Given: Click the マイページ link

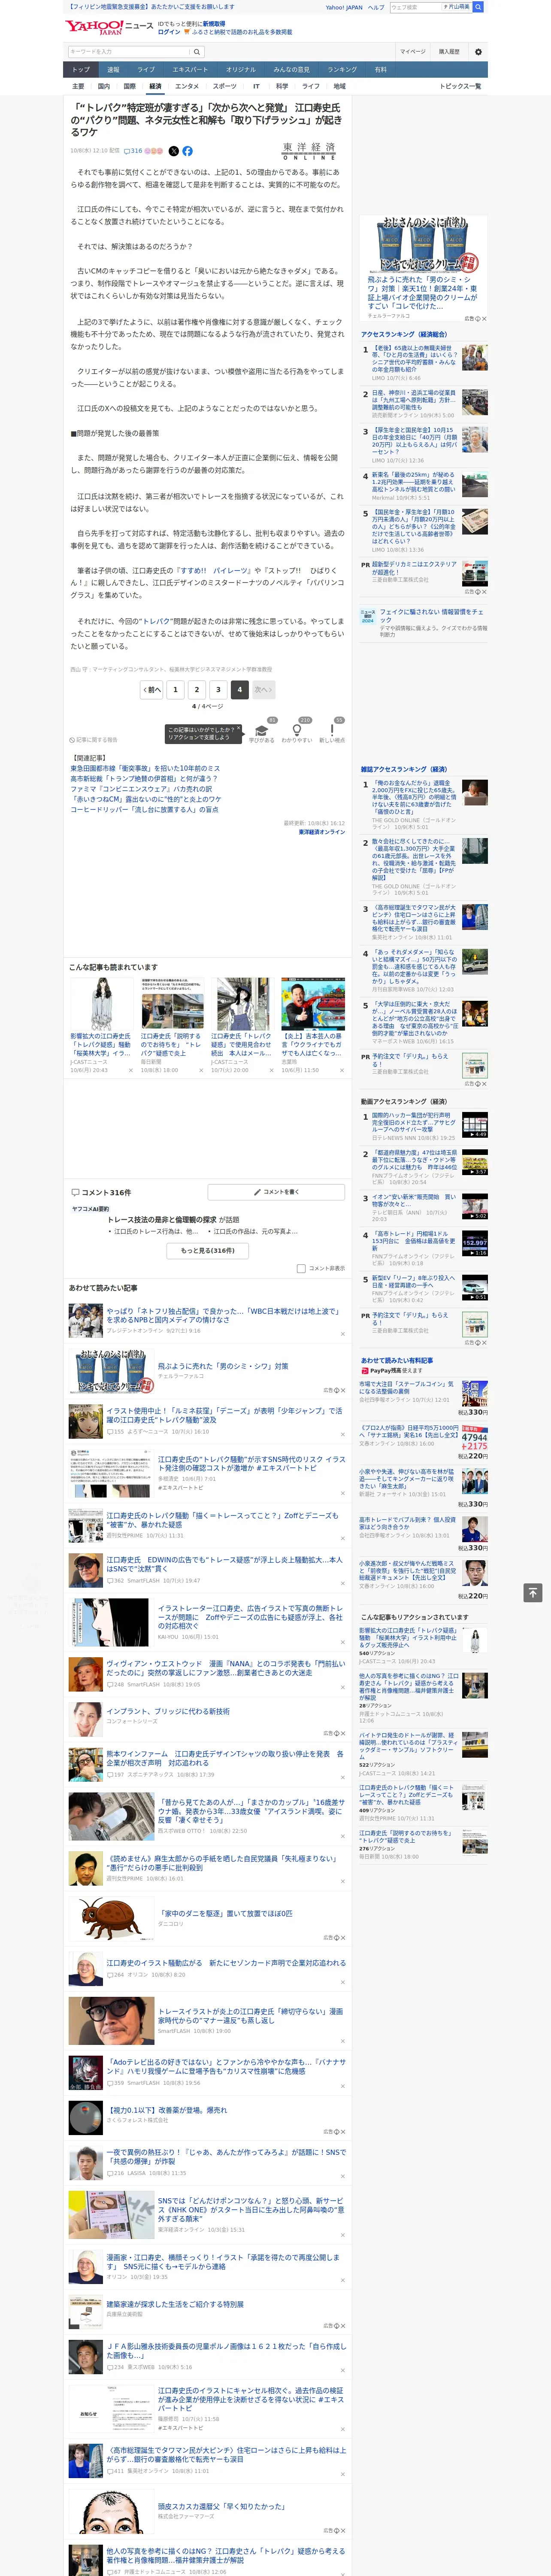Looking at the screenshot, I should 412,52.
